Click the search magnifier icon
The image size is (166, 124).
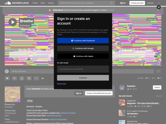pos(111,3)
